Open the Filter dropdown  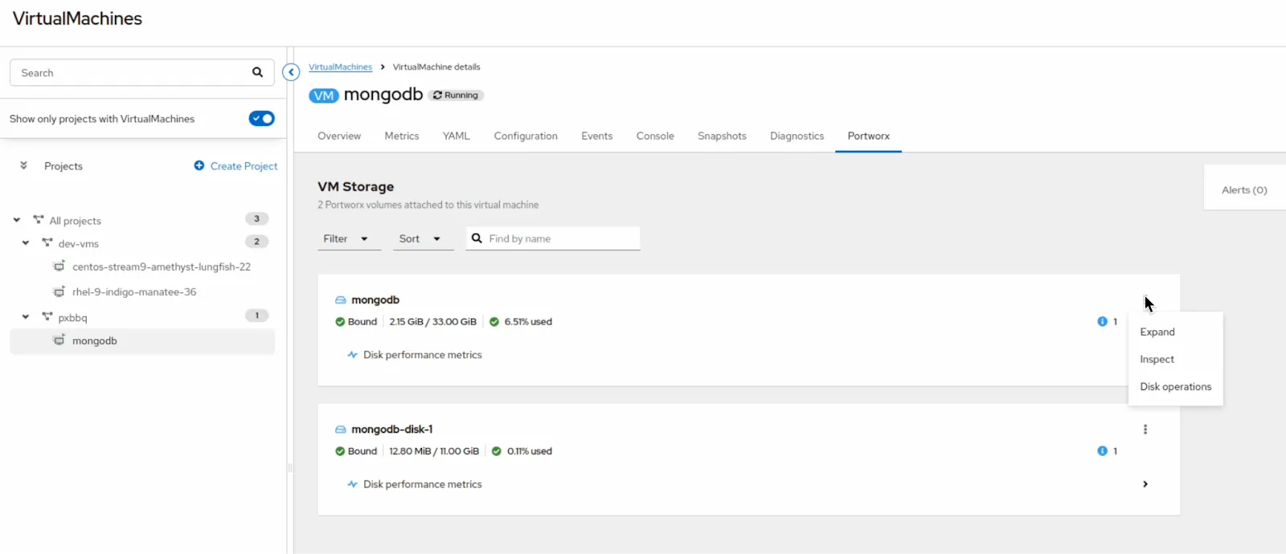(x=349, y=238)
